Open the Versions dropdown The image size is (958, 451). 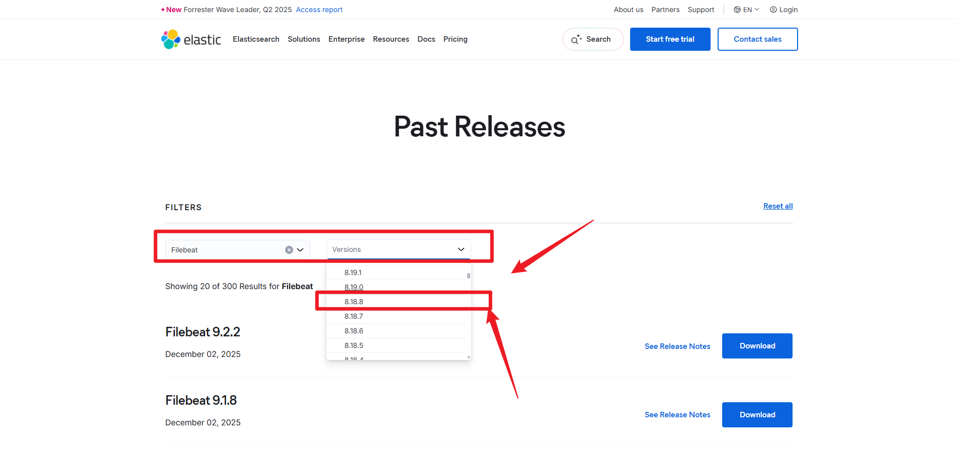click(399, 249)
